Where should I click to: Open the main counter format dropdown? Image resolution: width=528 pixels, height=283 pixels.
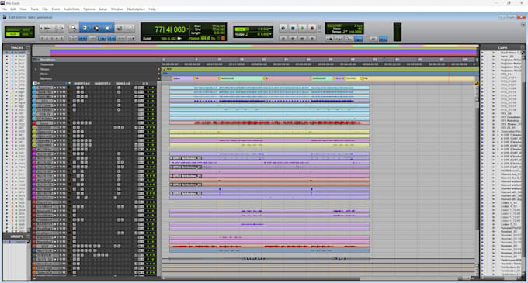pos(188,29)
